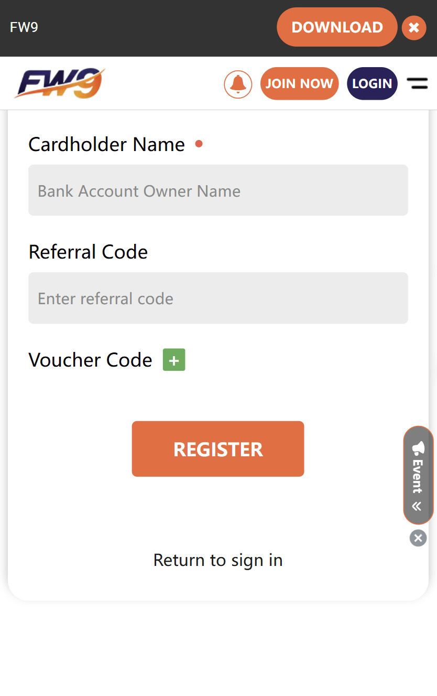This screenshot has height=696, width=437.
Task: Dismiss the Event panel with its X icon
Action: (x=418, y=538)
